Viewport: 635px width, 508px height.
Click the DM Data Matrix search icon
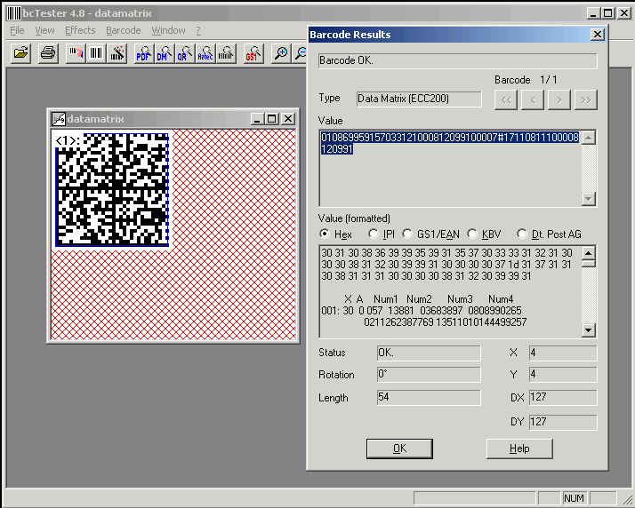click(164, 53)
